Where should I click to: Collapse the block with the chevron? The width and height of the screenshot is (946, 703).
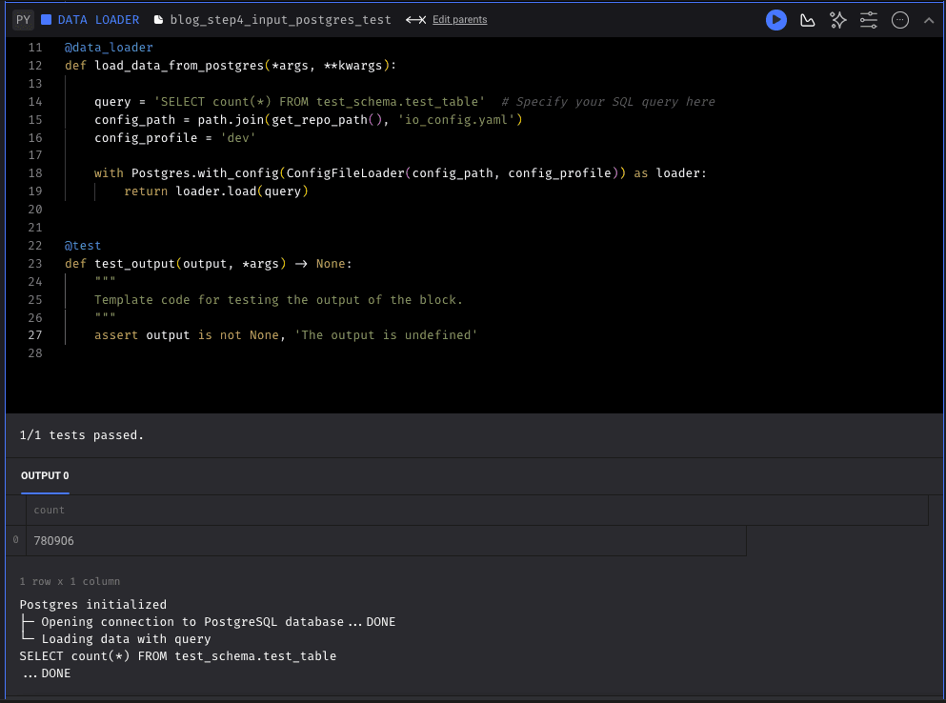point(929,20)
